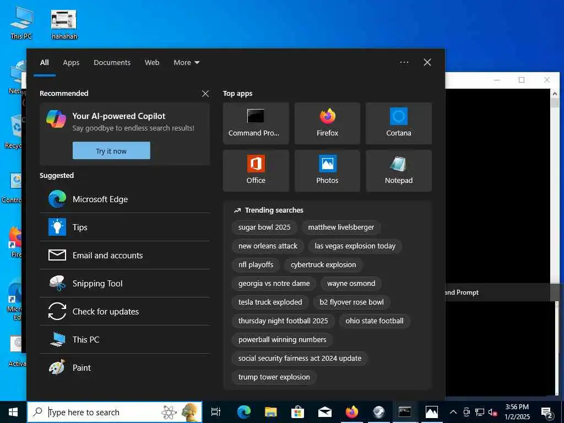Open Notepad from Top apps
The width and height of the screenshot is (564, 423).
(x=399, y=171)
